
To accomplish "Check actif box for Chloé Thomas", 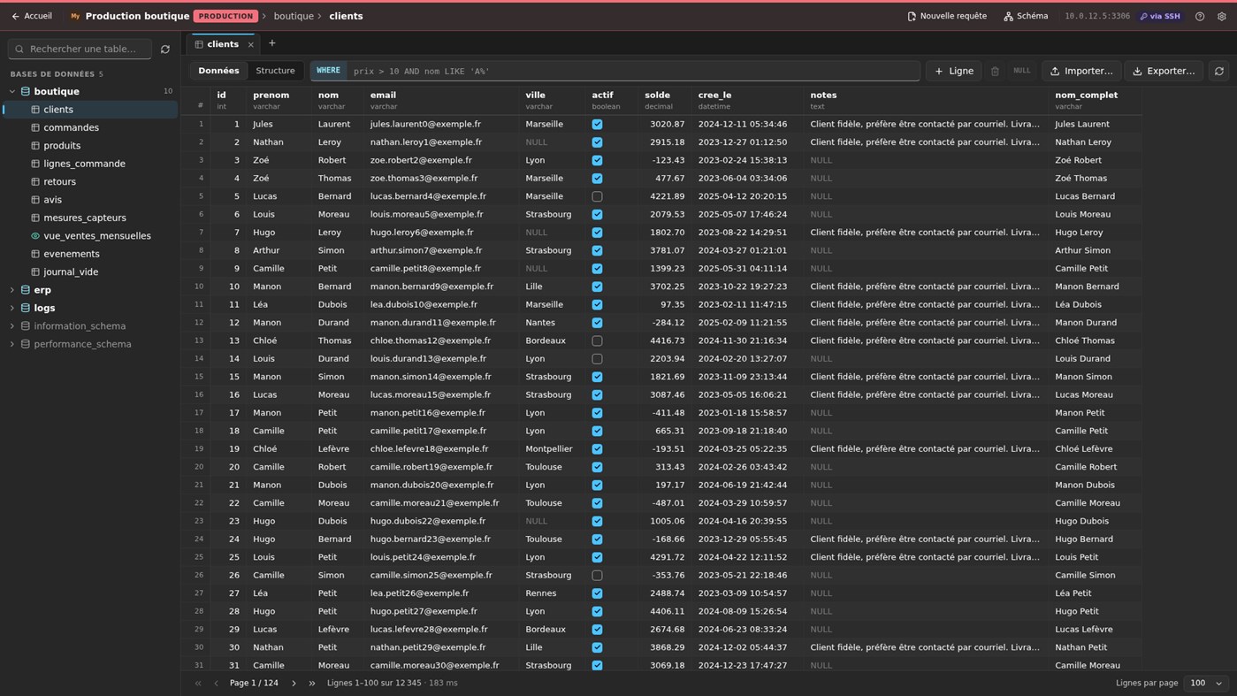I will pos(597,340).
